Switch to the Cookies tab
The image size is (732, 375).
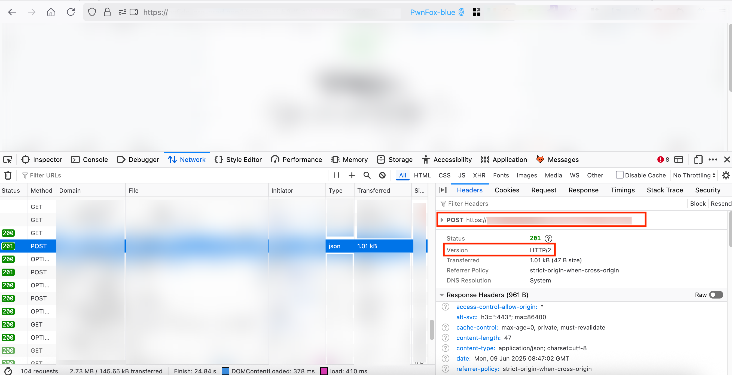[507, 190]
